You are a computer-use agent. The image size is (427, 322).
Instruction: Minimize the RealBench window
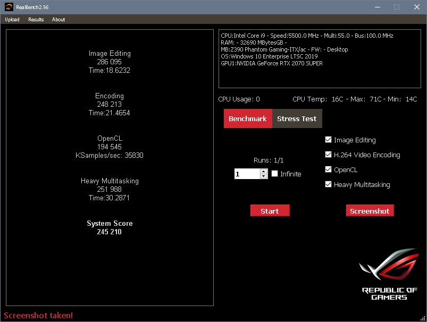point(378,7)
